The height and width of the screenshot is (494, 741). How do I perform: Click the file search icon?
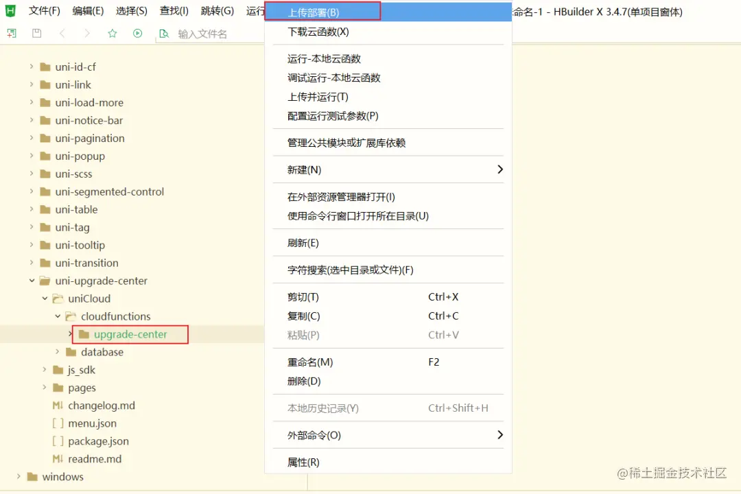click(164, 34)
